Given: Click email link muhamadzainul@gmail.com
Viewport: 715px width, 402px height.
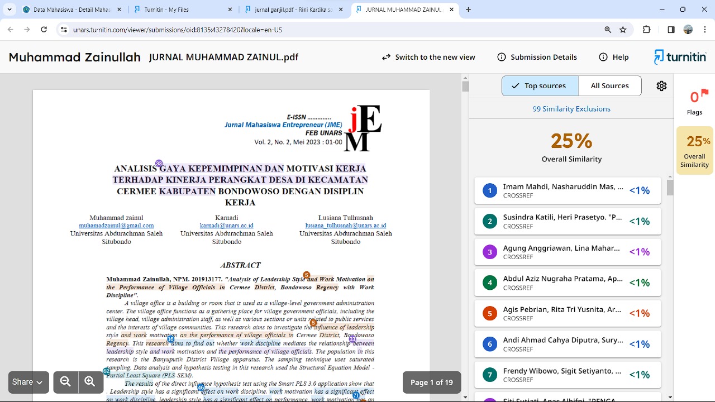Looking at the screenshot, I should [x=116, y=226].
